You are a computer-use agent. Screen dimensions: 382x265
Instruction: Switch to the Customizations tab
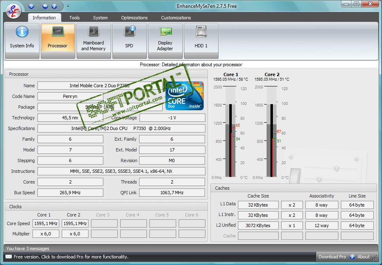coord(176,18)
